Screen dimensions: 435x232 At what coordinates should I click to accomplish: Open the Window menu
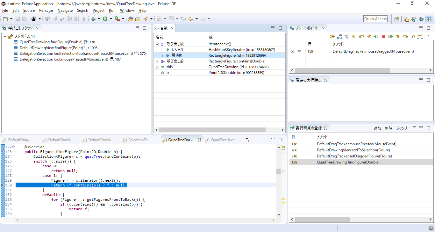(127, 11)
